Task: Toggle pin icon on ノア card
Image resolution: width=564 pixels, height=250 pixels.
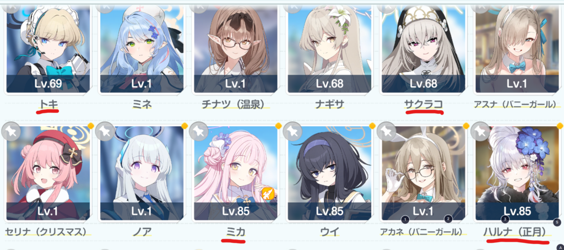Action: [104, 132]
